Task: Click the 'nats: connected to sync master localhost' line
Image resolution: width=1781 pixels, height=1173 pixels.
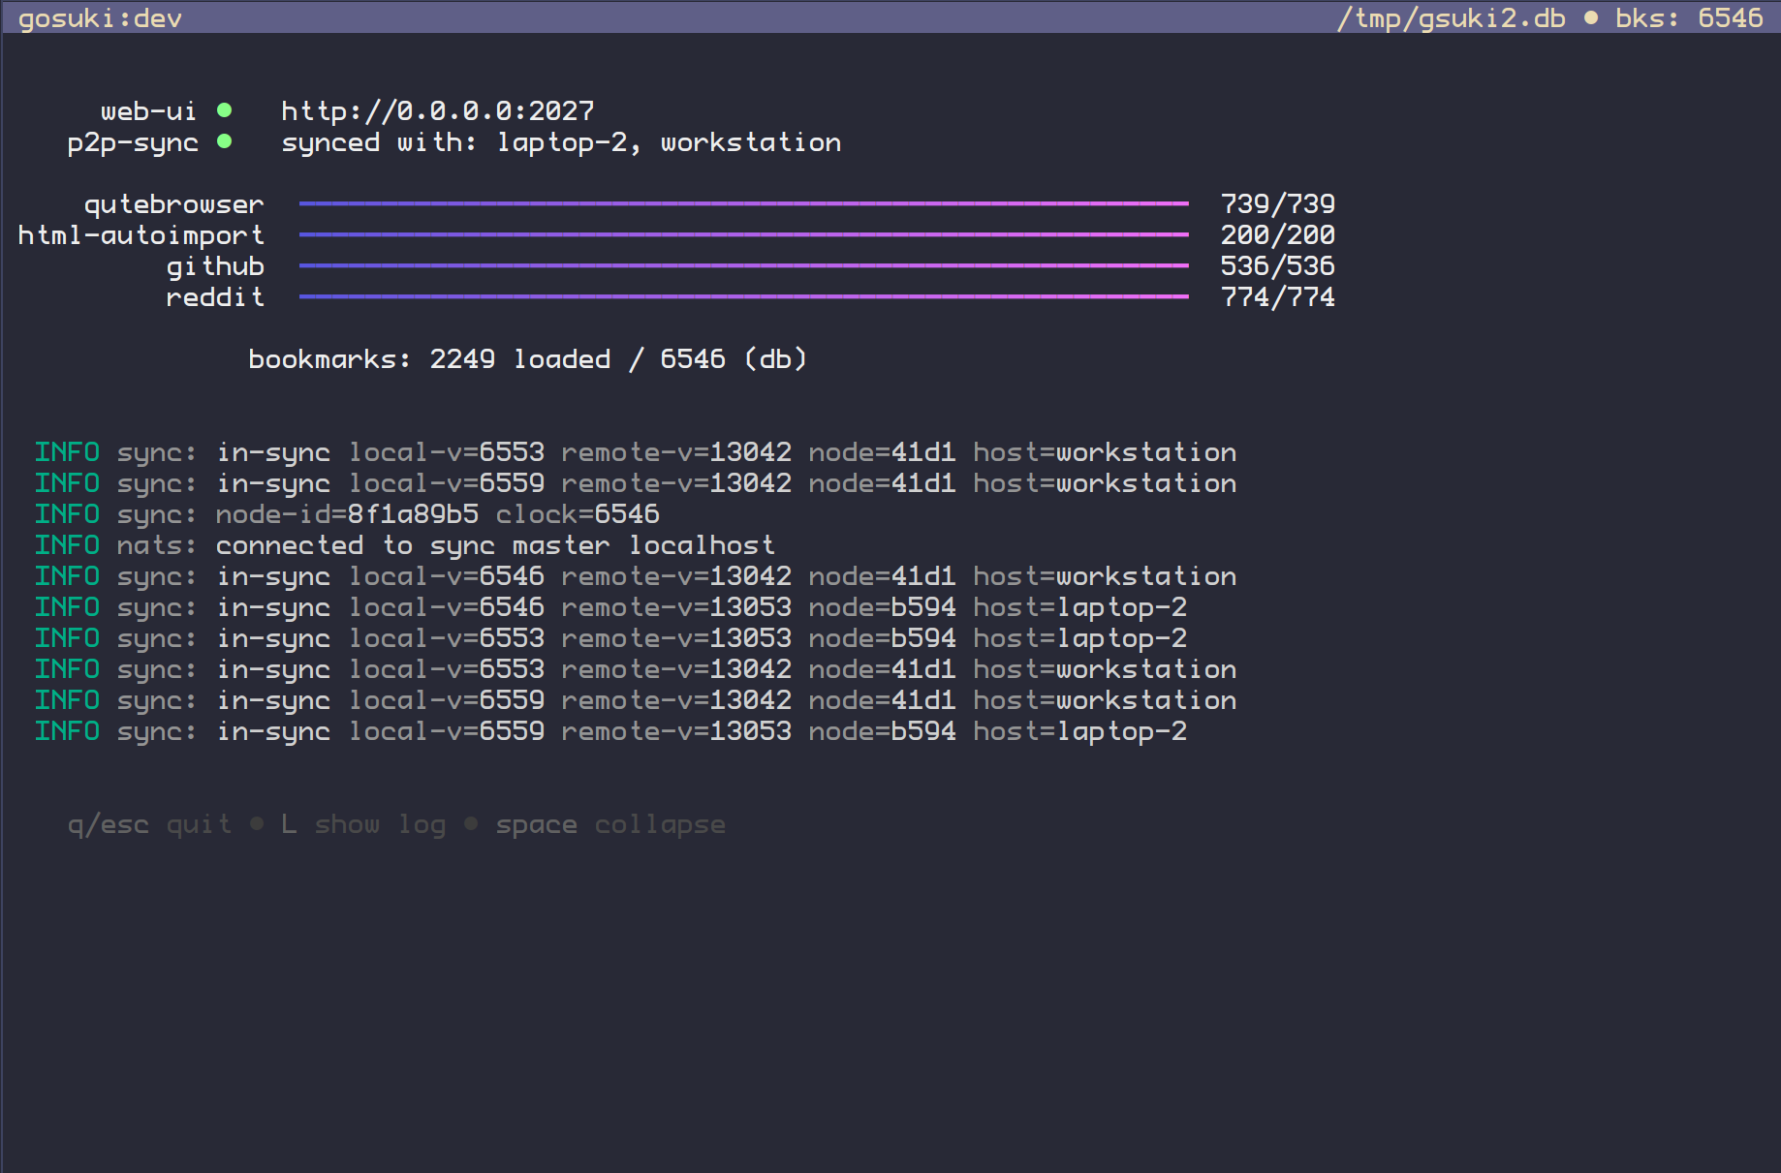Action: click(x=404, y=545)
